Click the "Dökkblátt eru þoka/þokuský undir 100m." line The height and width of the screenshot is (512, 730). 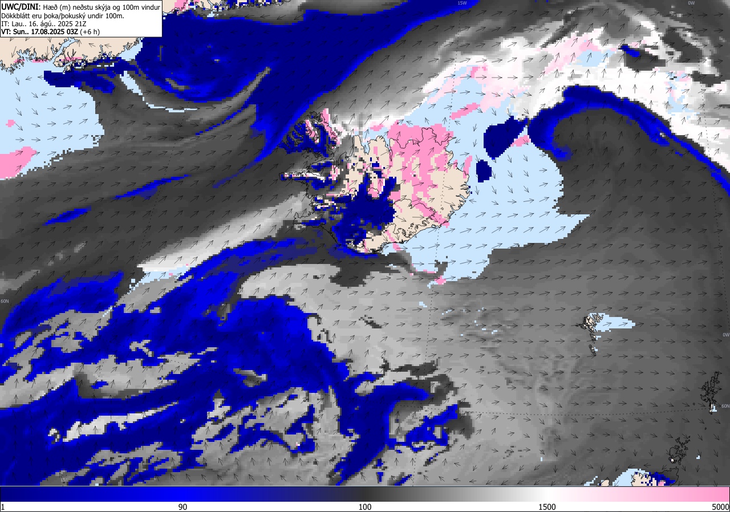tap(63, 15)
